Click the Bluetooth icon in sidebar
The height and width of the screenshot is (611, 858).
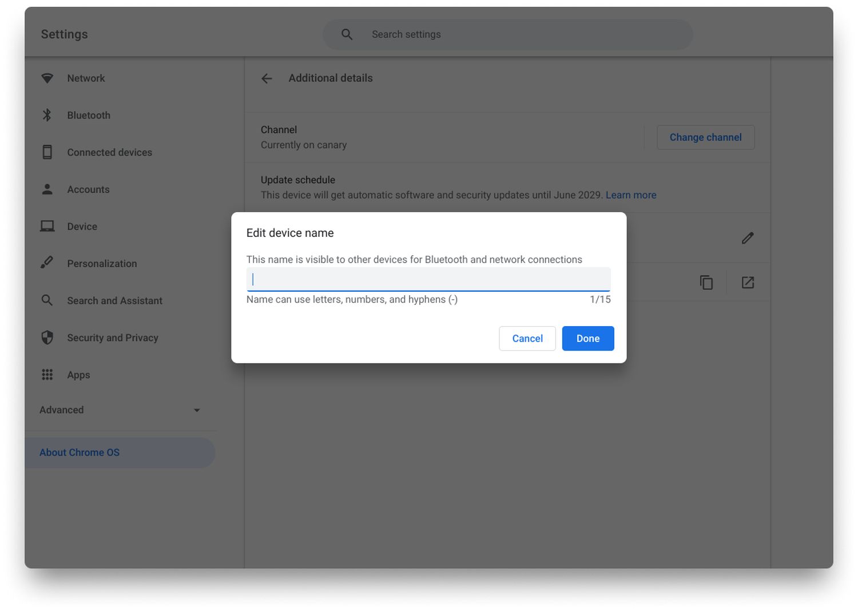pyautogui.click(x=47, y=116)
